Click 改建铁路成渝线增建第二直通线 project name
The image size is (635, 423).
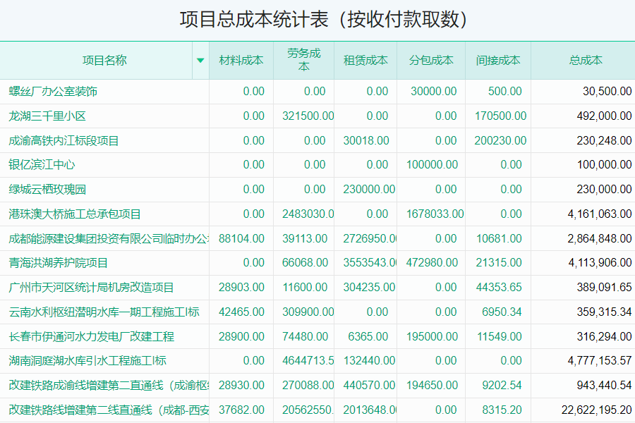tap(109, 386)
